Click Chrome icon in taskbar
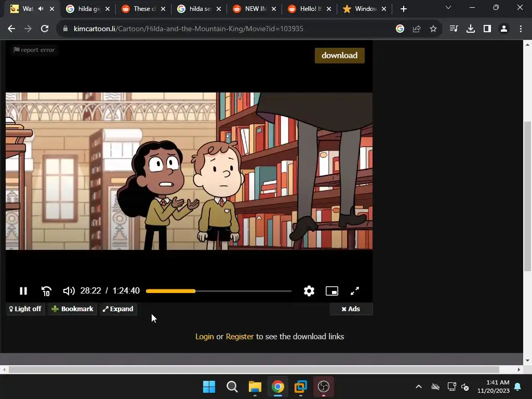The width and height of the screenshot is (532, 399). tap(277, 387)
